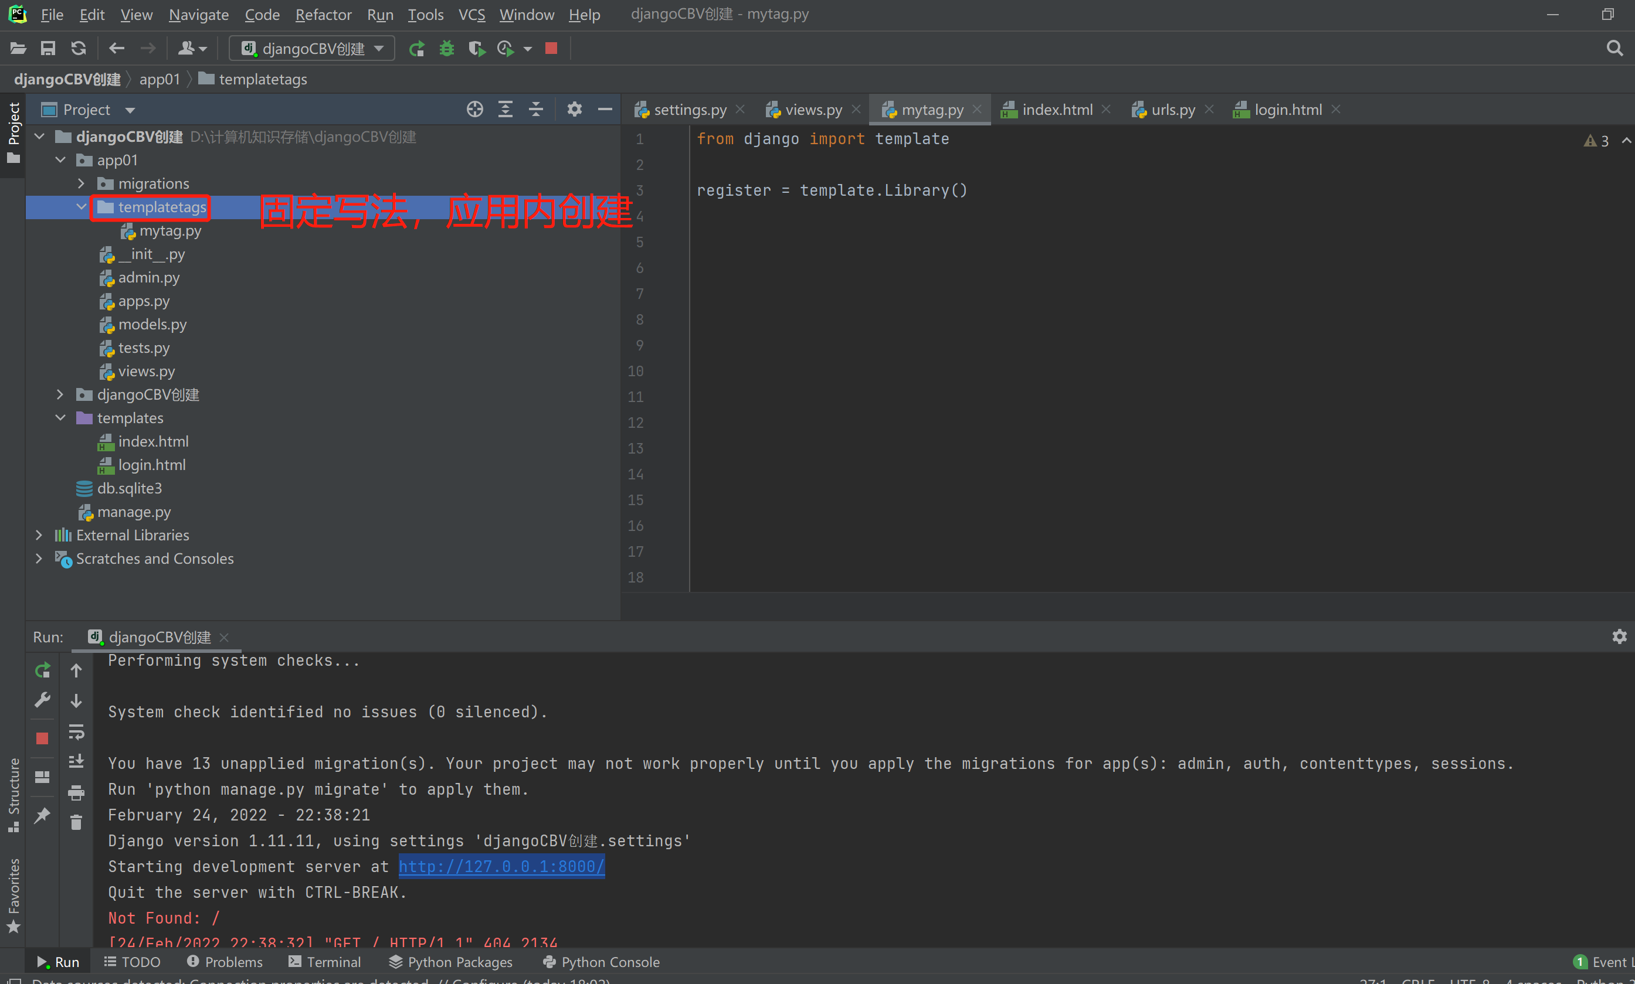Collapse the templates folder
The width and height of the screenshot is (1635, 984).
tap(60, 418)
